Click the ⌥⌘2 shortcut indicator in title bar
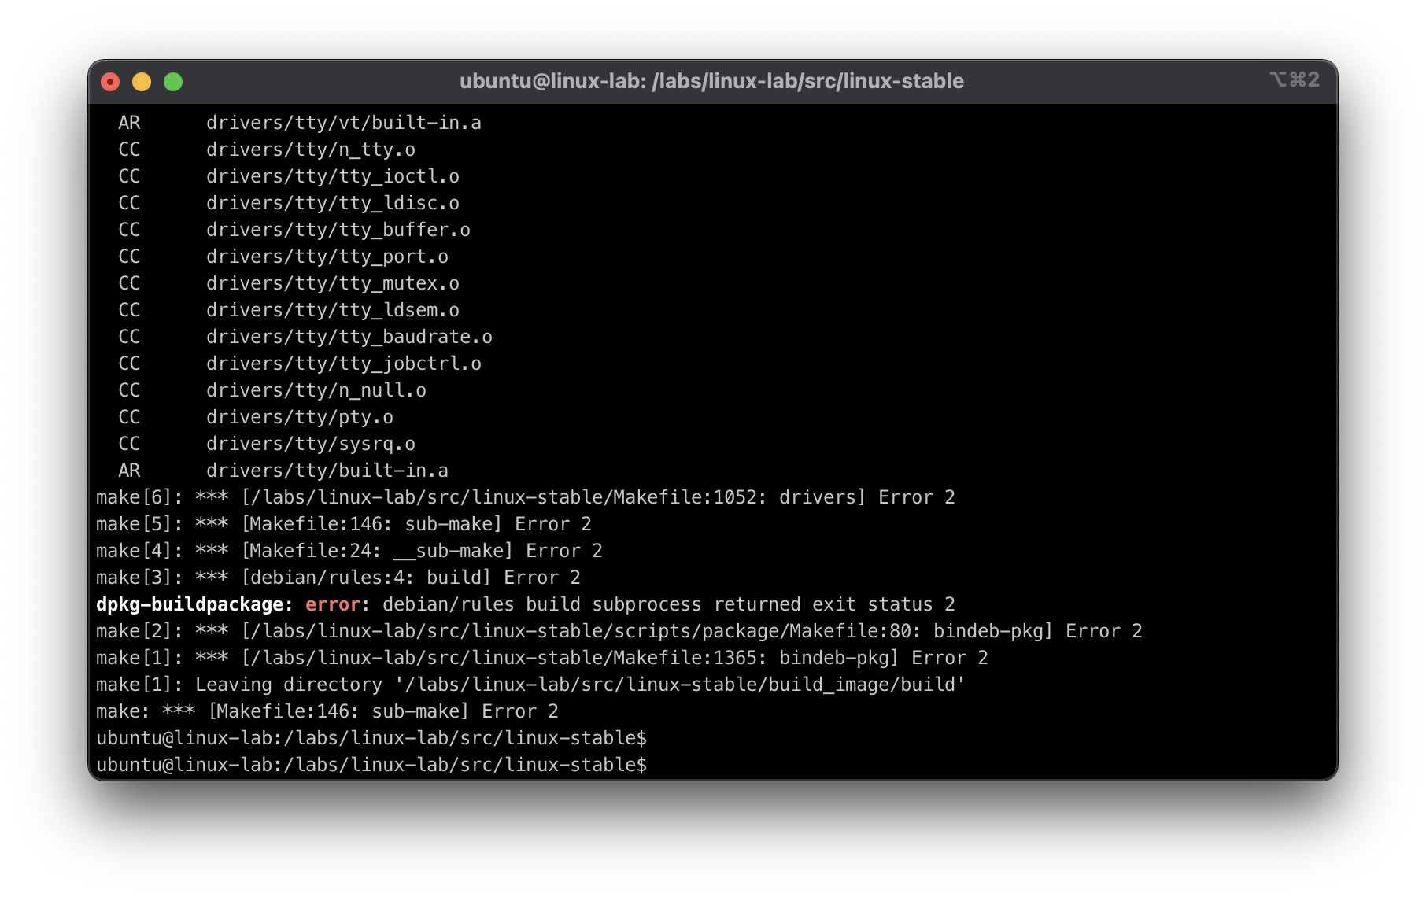The image size is (1426, 897). pyautogui.click(x=1294, y=79)
